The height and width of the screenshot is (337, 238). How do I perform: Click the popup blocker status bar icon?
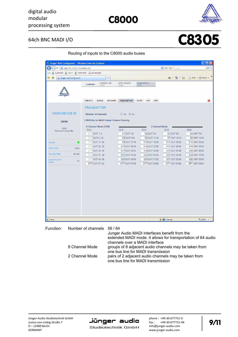[160, 220]
